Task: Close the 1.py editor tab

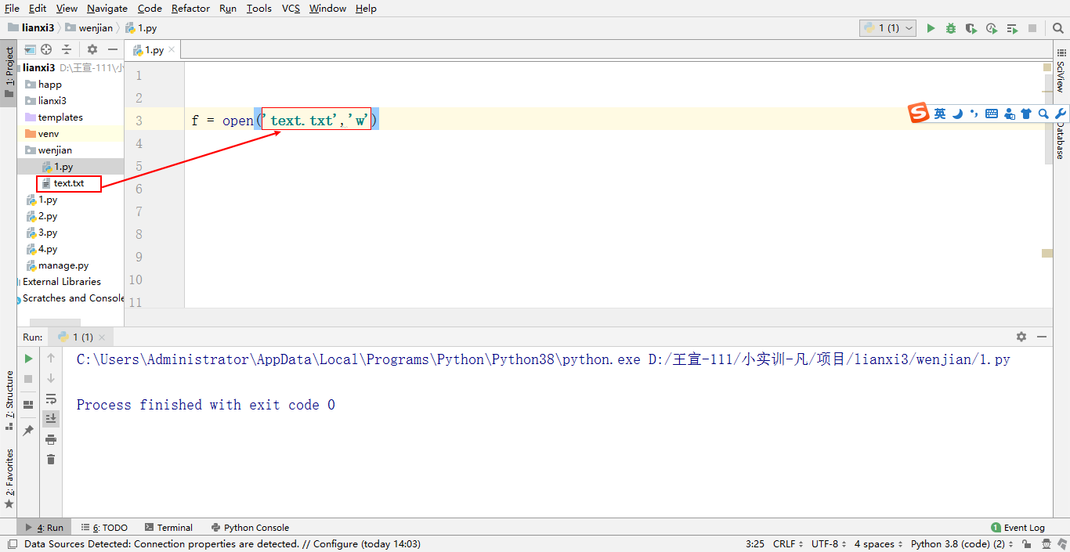Action: tap(172, 49)
